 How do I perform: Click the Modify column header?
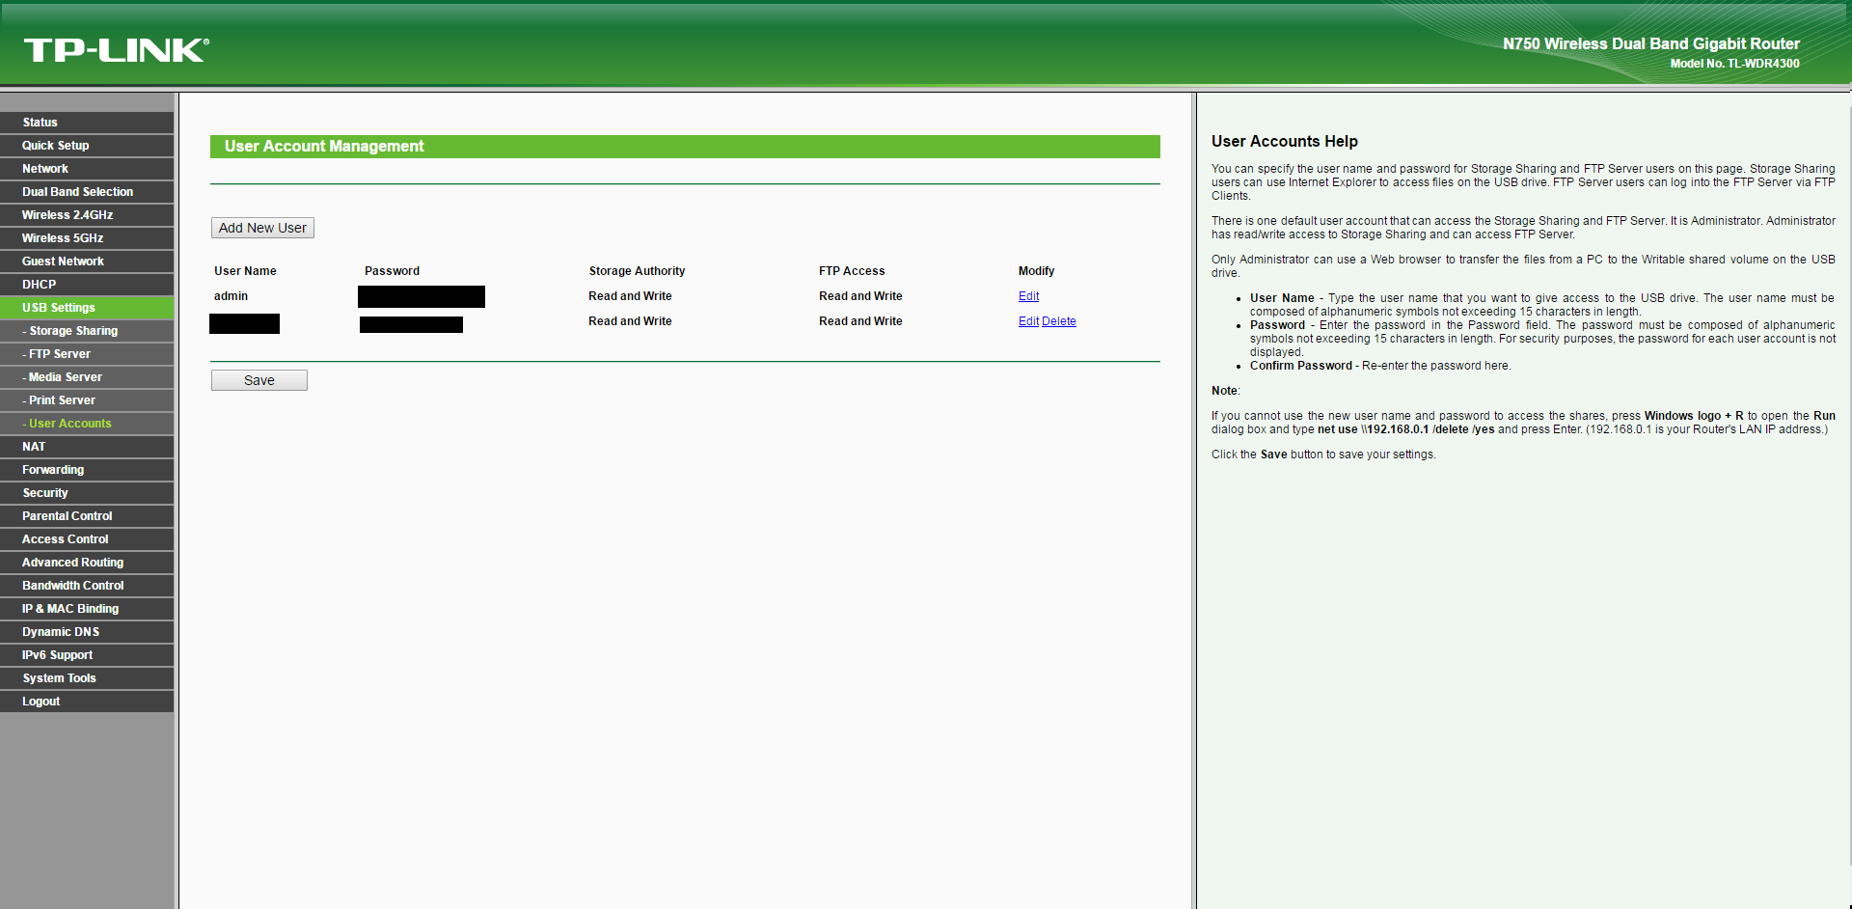coord(1036,271)
